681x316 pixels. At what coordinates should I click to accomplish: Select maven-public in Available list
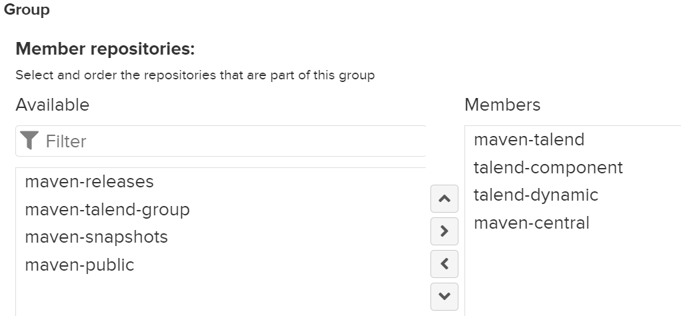(x=221, y=265)
